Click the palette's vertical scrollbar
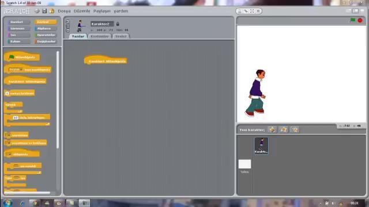This screenshot has width=369, height=207. point(58,99)
